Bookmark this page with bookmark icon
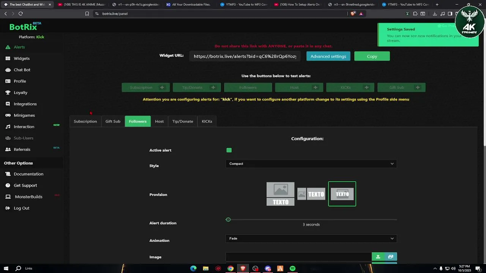486x273 pixels. (87, 14)
